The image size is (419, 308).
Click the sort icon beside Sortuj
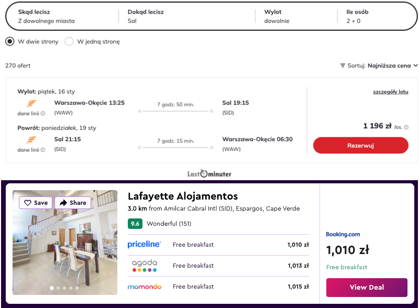(x=343, y=65)
